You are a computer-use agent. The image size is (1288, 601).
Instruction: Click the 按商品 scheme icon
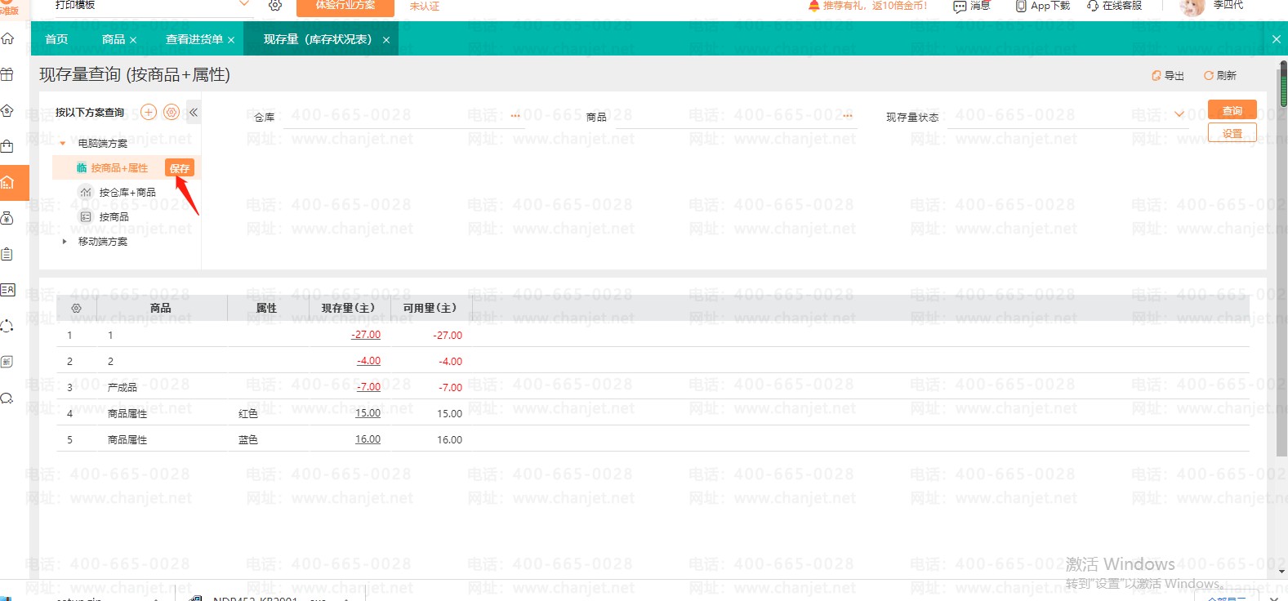coord(86,216)
